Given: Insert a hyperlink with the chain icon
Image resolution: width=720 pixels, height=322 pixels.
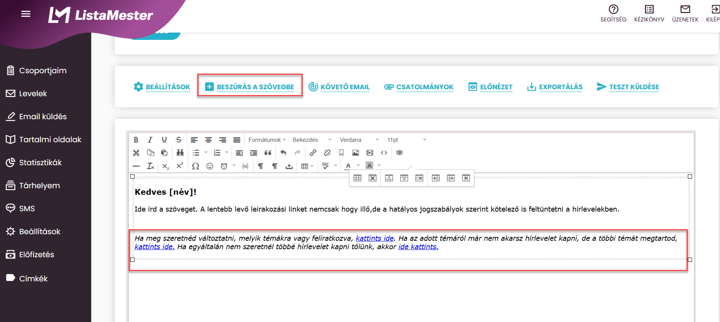Looking at the screenshot, I should pos(313,153).
